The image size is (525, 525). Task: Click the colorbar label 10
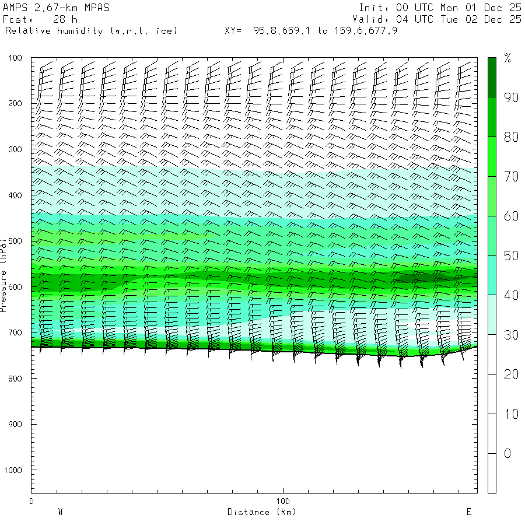[511, 414]
